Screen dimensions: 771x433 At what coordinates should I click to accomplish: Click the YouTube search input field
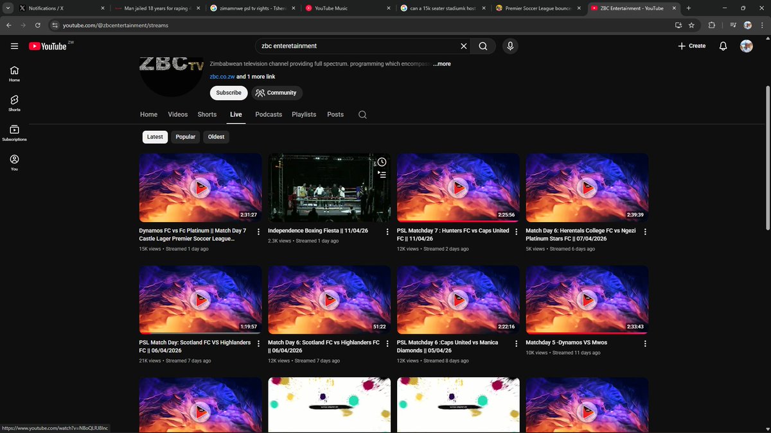[357, 46]
